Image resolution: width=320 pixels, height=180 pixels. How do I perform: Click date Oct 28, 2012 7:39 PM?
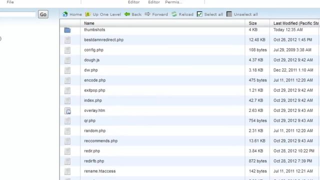[x=292, y=161]
